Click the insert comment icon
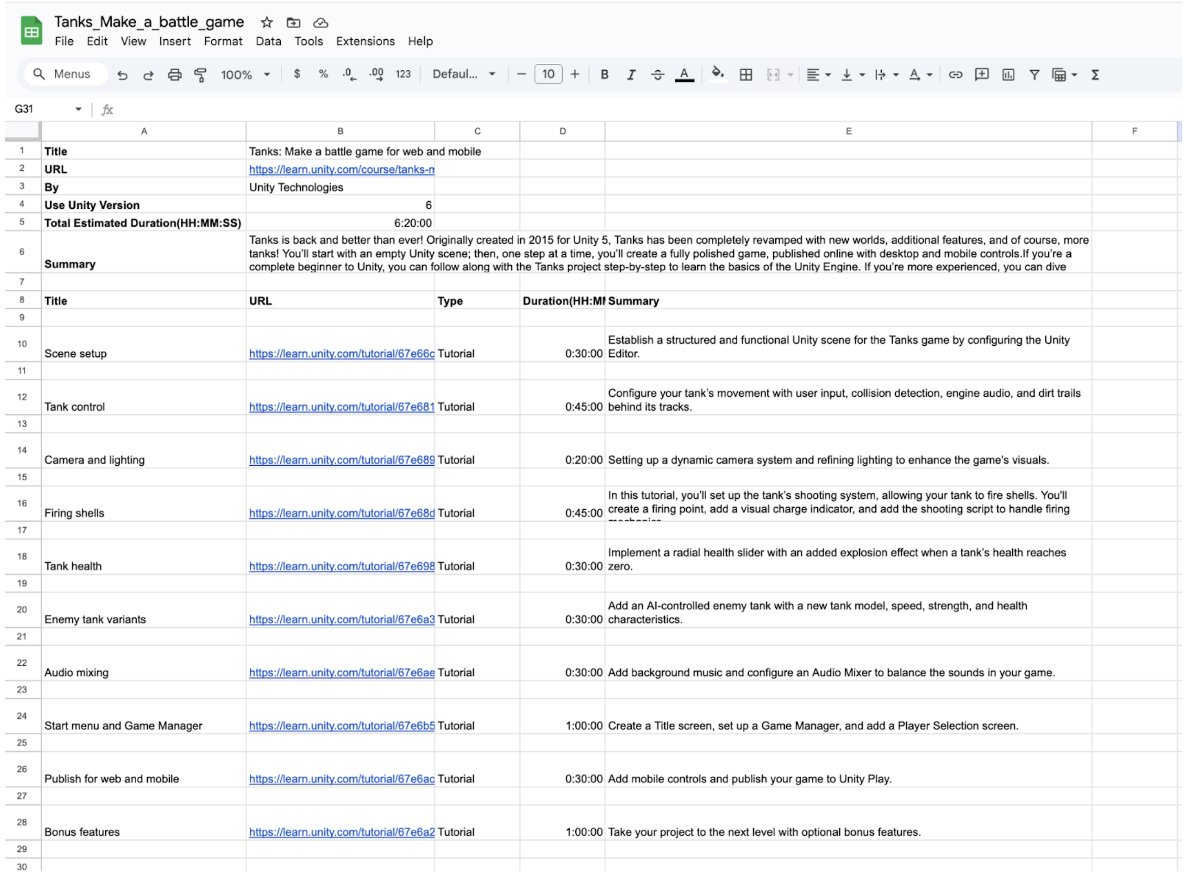1185x878 pixels. point(982,75)
